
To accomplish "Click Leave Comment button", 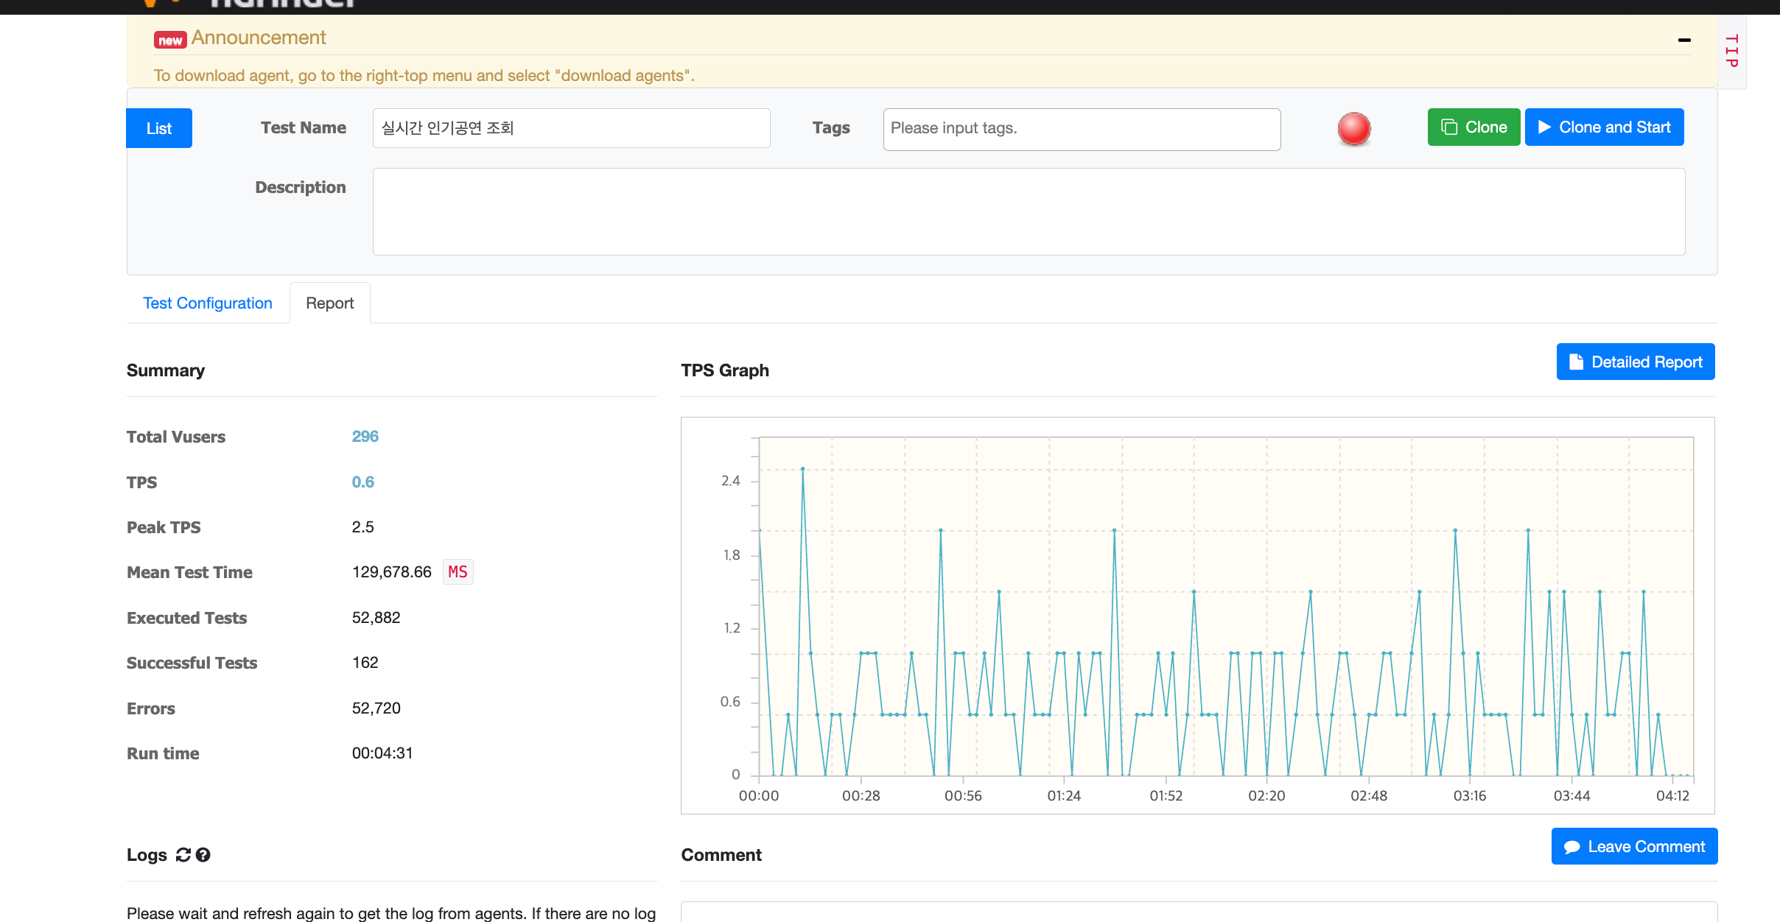I will (1633, 846).
